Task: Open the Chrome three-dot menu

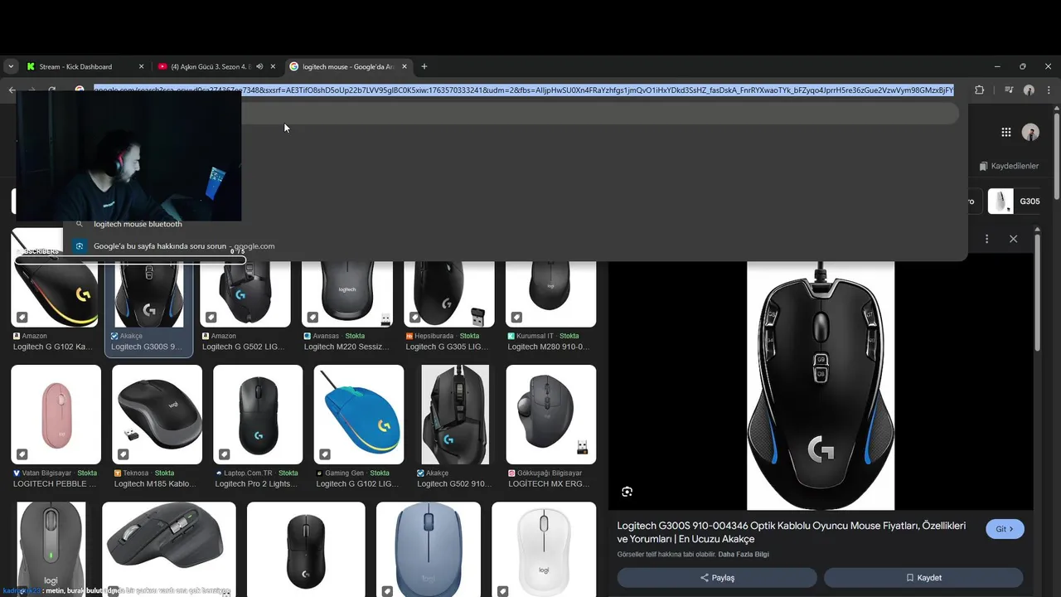Action: (1049, 90)
